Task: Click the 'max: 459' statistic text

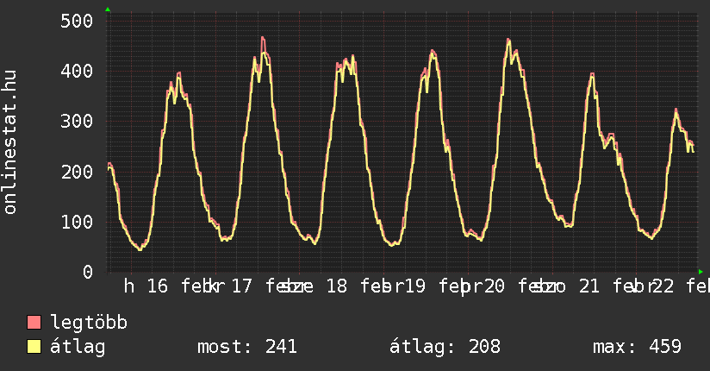Action: coord(637,347)
